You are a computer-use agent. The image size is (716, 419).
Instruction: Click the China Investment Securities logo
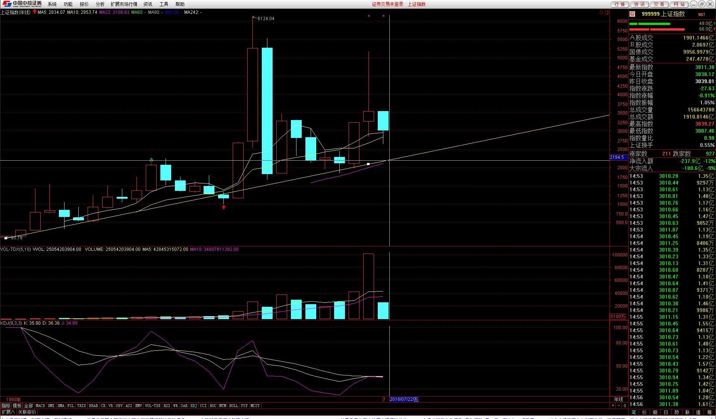(x=22, y=4)
